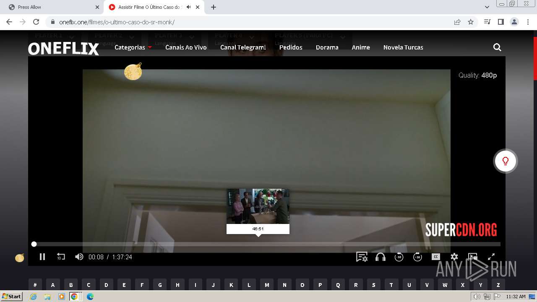Open Canais Ao Vivo menu
This screenshot has height=302, width=537.
pyautogui.click(x=186, y=47)
